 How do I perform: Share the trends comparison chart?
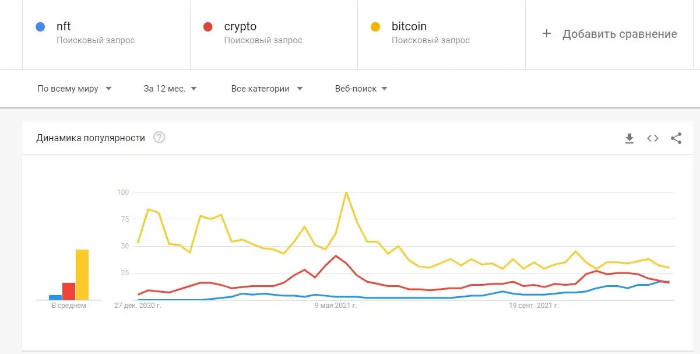point(676,138)
